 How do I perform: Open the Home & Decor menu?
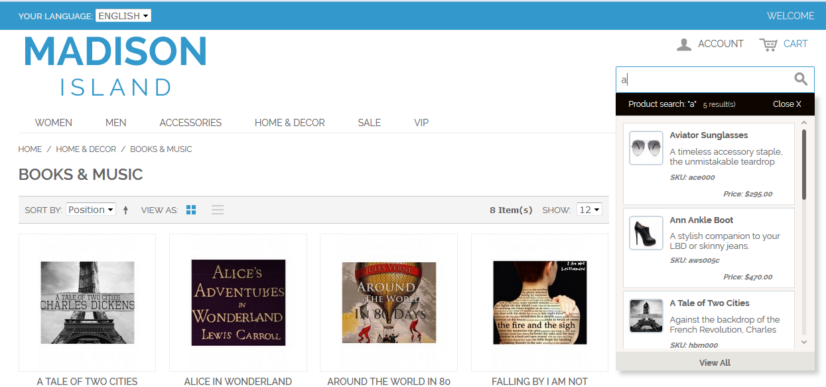point(290,123)
